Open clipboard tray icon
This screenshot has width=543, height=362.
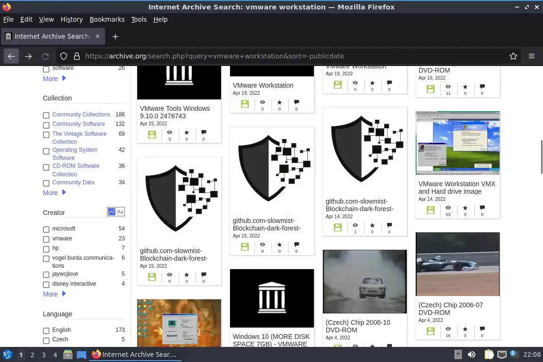(489, 354)
